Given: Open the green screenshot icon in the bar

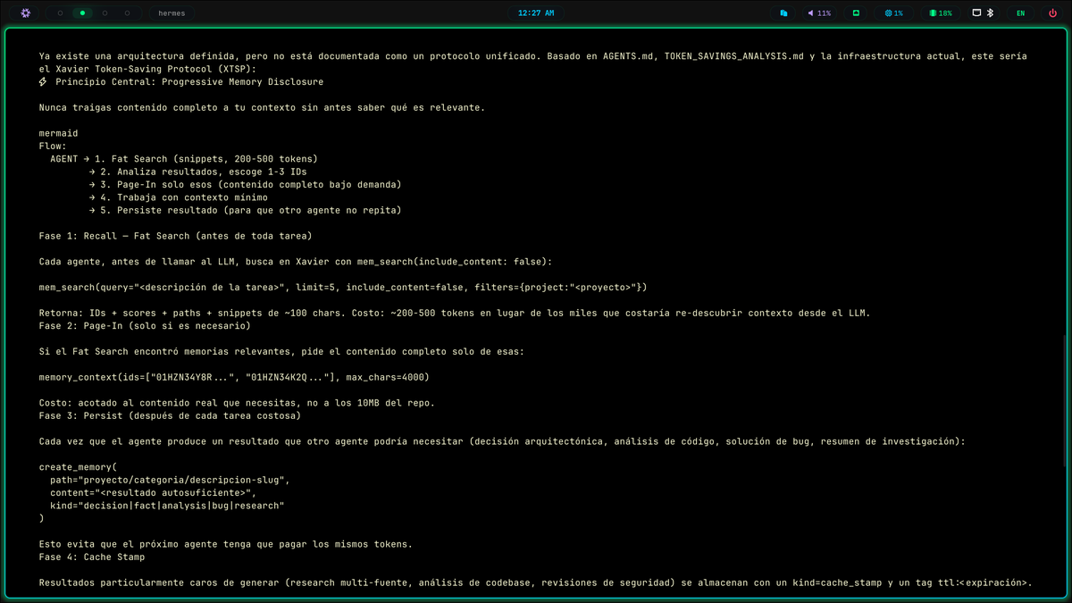Looking at the screenshot, I should click(x=856, y=13).
